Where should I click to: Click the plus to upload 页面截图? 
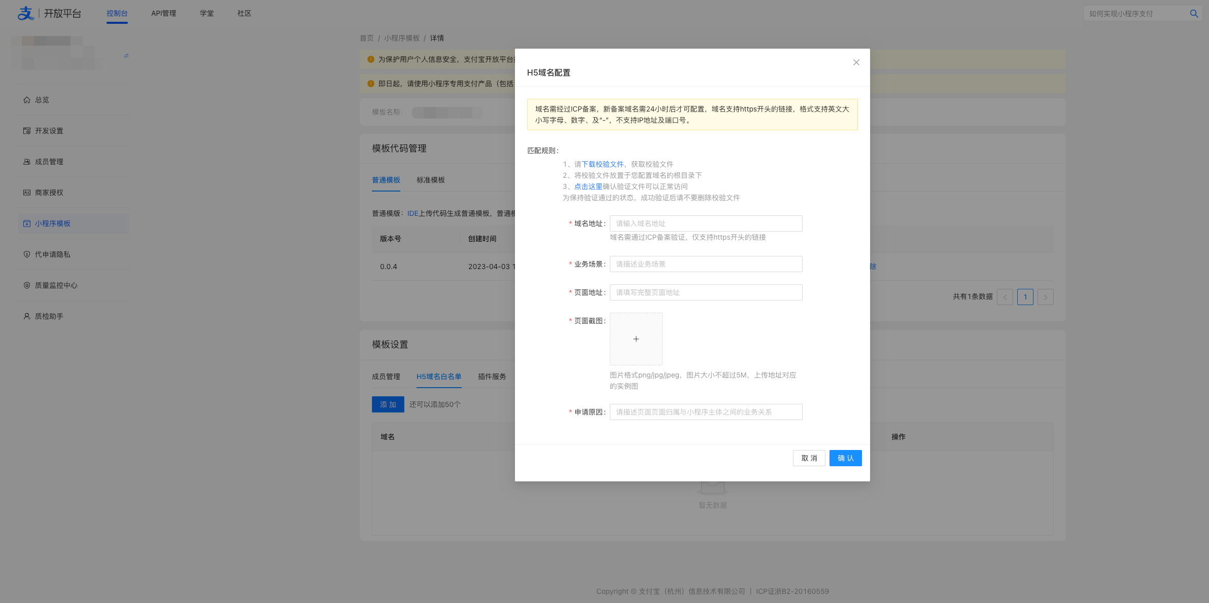(636, 339)
